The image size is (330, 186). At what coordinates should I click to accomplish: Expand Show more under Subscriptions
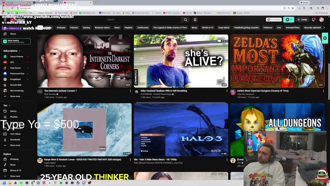tap(15, 96)
